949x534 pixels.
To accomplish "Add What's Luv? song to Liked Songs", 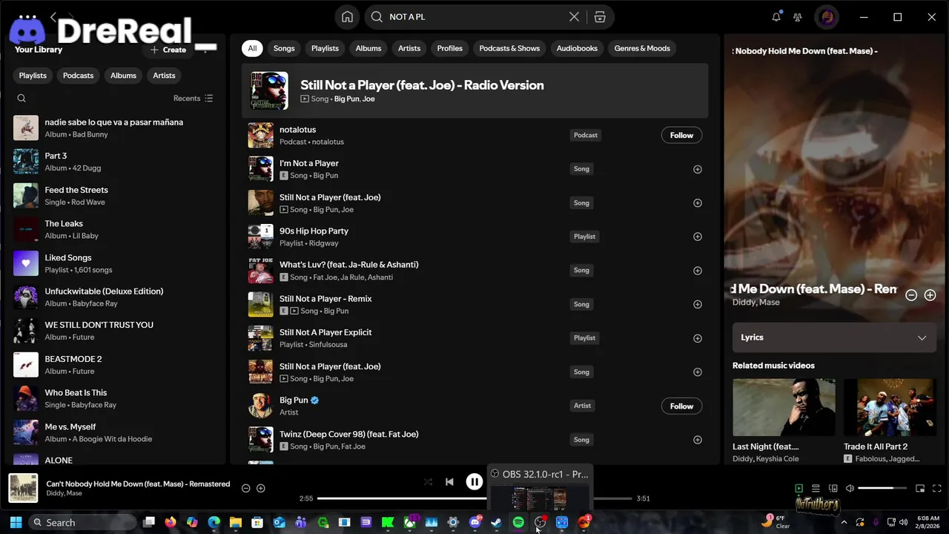I will coord(697,271).
